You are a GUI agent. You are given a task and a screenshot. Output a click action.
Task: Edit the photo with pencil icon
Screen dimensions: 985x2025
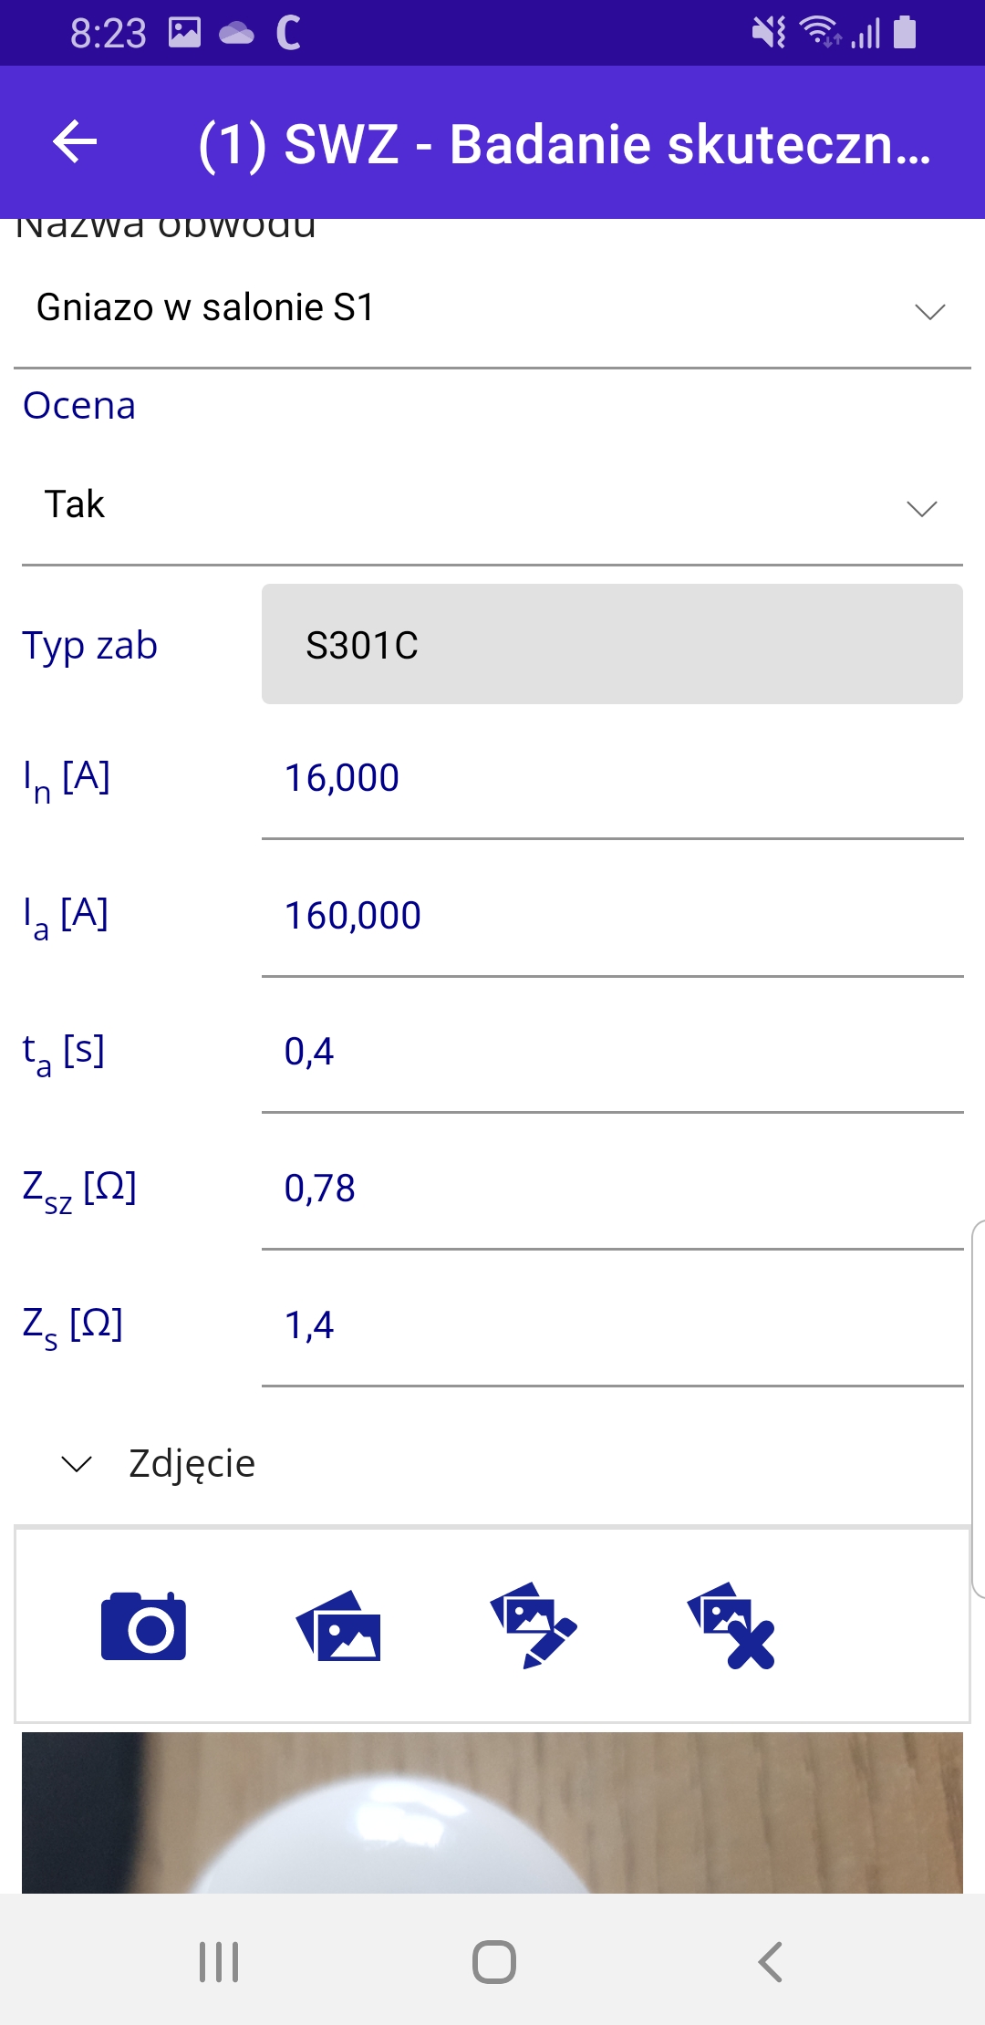click(x=534, y=1626)
